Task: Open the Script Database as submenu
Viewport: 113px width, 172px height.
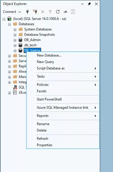Action: [x=63, y=68]
